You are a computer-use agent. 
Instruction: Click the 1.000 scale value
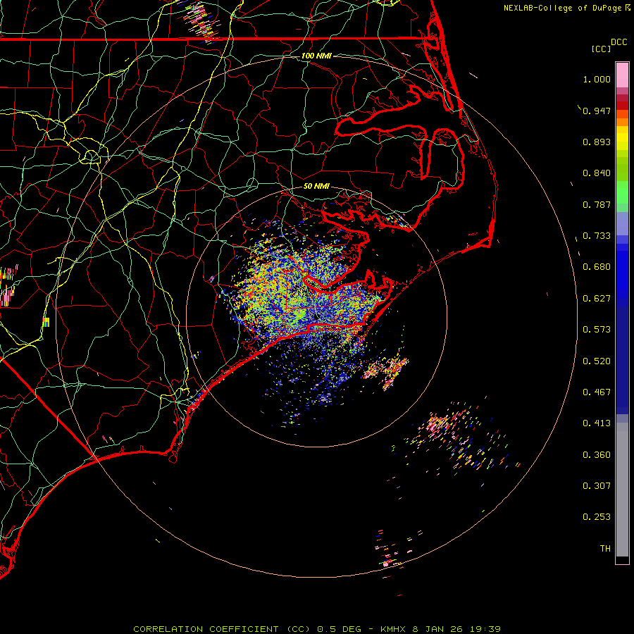coord(597,79)
